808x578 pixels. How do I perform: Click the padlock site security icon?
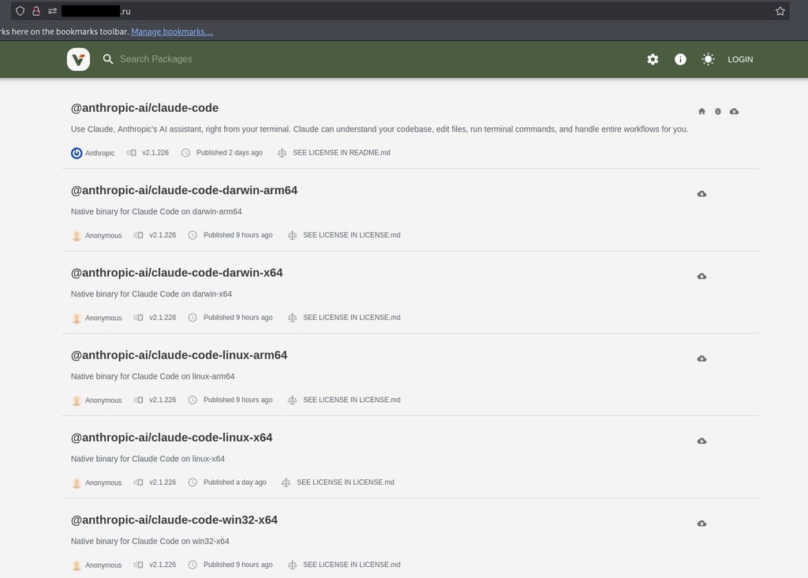pyautogui.click(x=36, y=11)
